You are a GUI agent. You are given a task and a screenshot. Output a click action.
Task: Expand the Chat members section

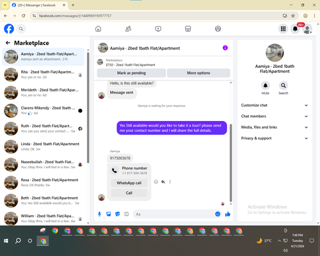(x=275, y=116)
